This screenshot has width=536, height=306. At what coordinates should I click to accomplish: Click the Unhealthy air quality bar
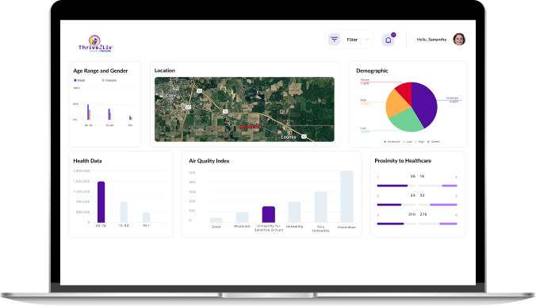[294, 212]
